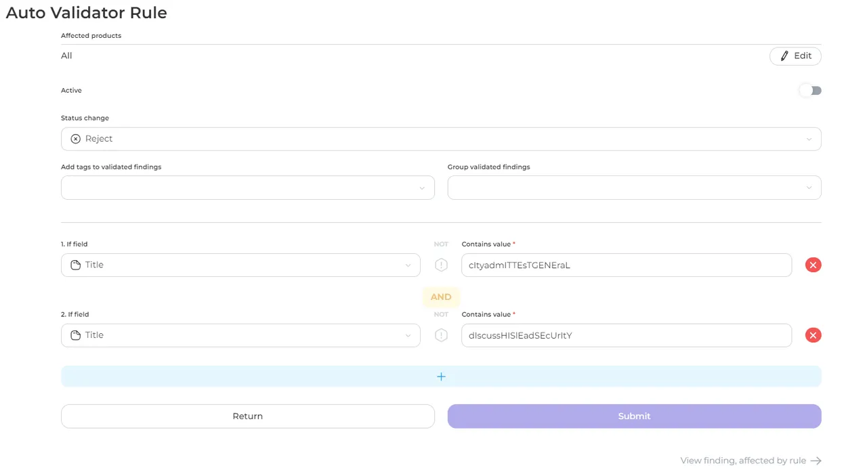Click the first Contains value text field
Viewport: 867px width, 472px height.
(x=626, y=265)
